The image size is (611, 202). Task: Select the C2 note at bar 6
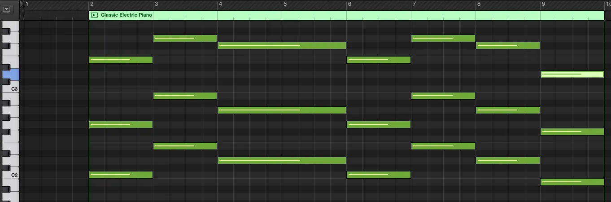pyautogui.click(x=379, y=175)
